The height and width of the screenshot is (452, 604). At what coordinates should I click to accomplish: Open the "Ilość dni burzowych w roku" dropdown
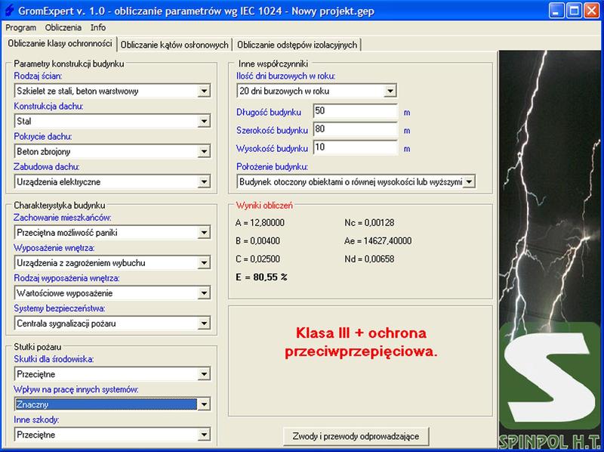(392, 91)
